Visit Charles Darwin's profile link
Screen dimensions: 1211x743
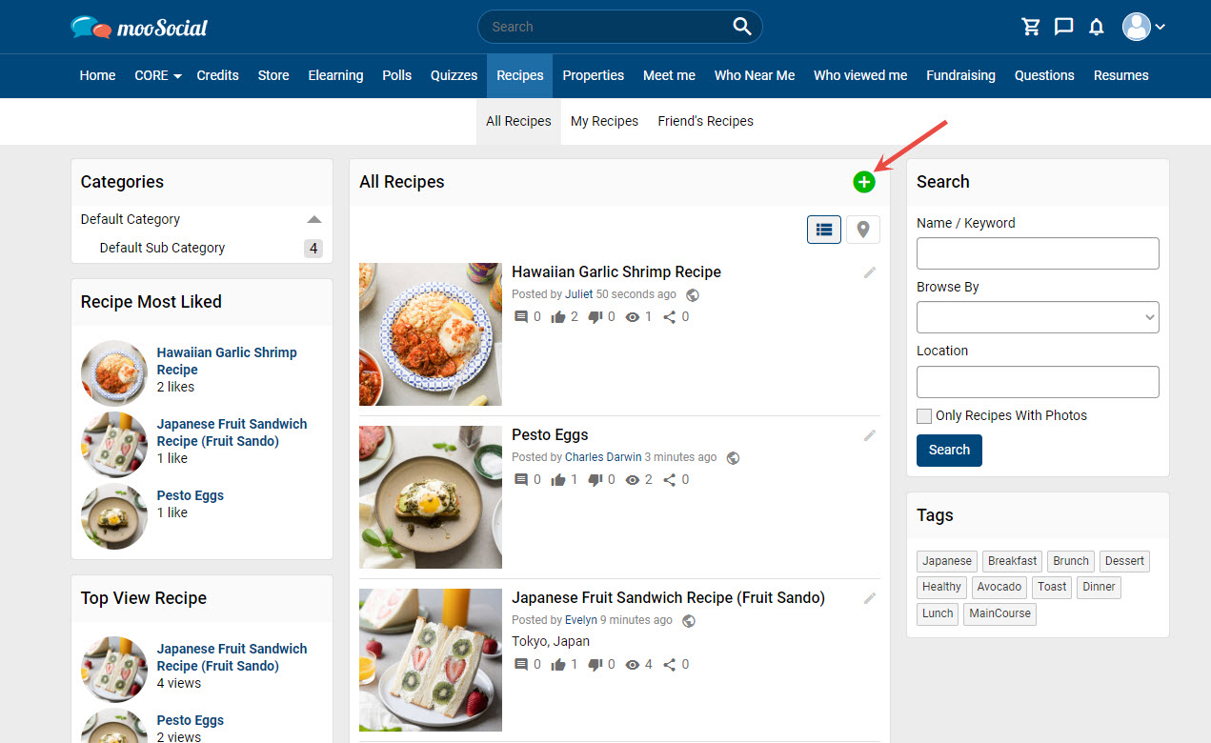[x=603, y=457]
